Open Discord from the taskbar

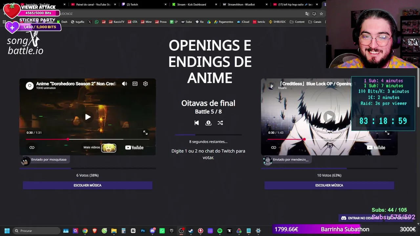[152, 231]
